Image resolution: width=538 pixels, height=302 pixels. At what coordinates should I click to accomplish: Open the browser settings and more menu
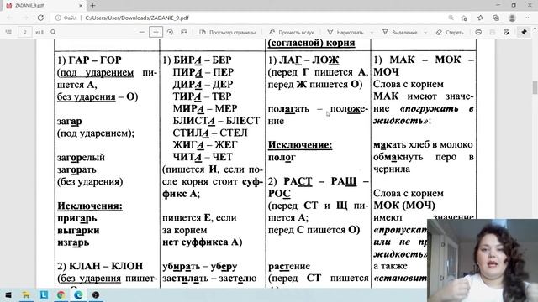[528, 18]
